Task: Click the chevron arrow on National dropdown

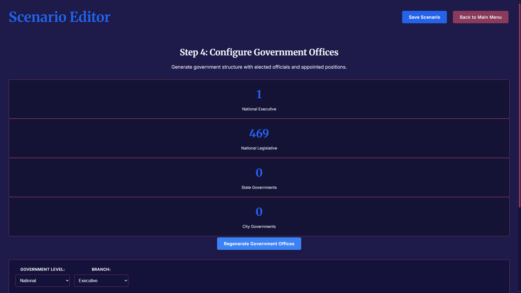Action: 67,281
